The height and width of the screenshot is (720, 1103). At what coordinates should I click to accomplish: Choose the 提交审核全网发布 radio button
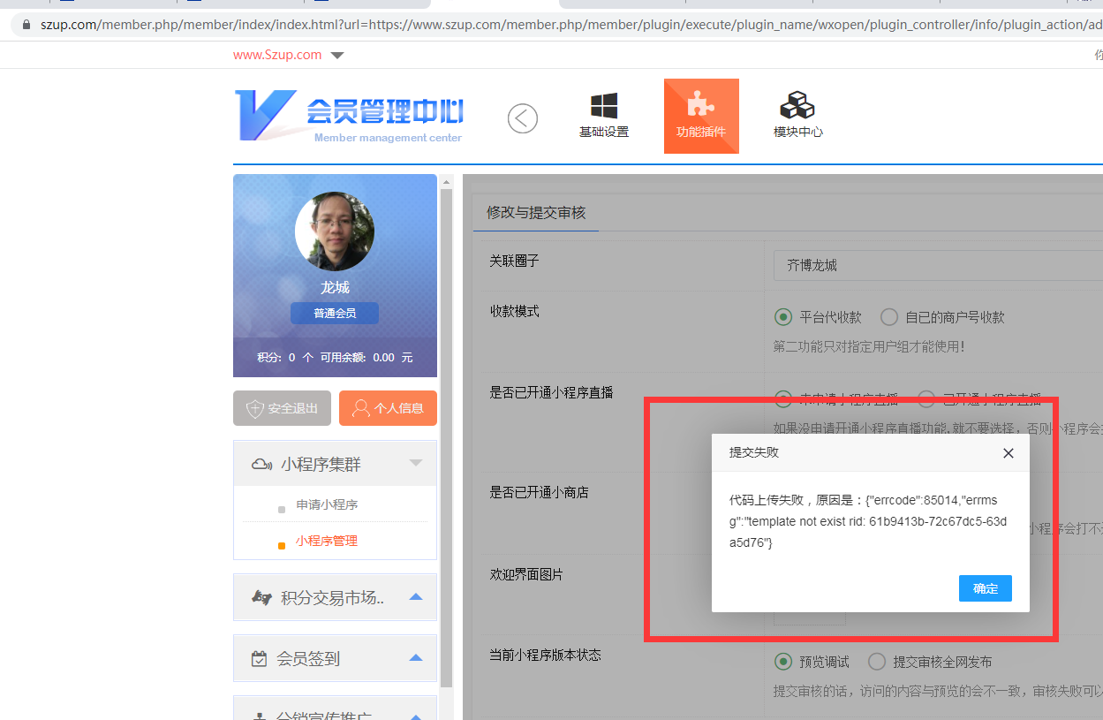click(x=877, y=662)
